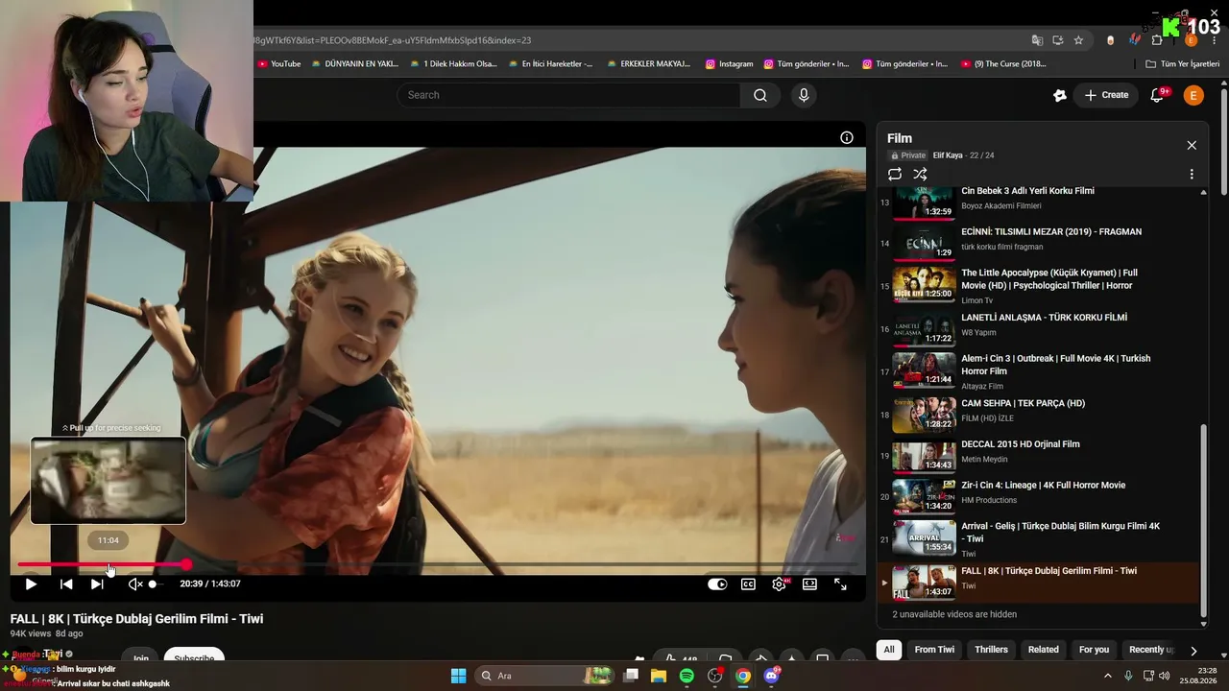Unmute the video player volume
The image size is (1229, 691).
pyautogui.click(x=135, y=584)
